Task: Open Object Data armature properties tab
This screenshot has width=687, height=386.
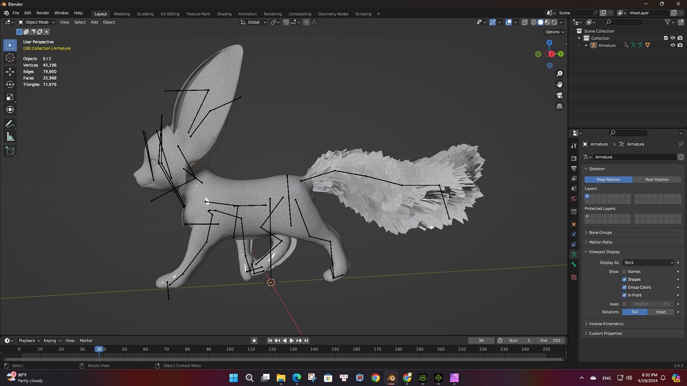Action: pos(574,254)
